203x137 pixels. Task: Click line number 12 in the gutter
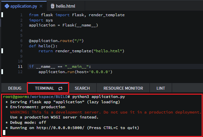coord(20,72)
